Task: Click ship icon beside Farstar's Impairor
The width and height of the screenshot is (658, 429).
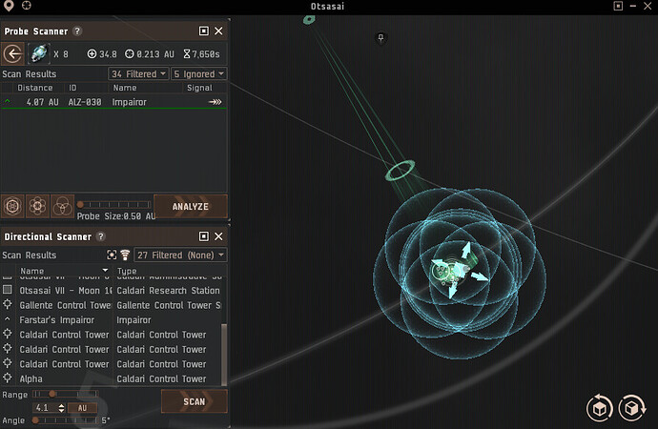Action: point(7,319)
